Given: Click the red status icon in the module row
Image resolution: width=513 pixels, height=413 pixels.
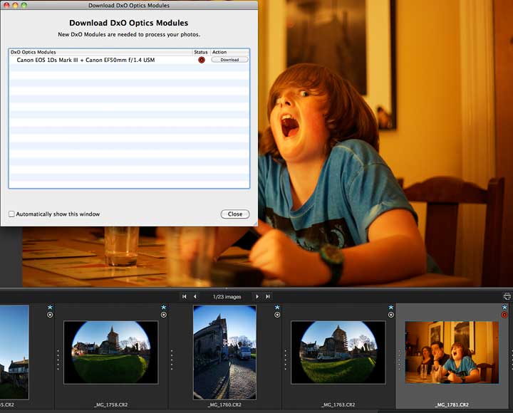Looking at the screenshot, I should (202, 60).
